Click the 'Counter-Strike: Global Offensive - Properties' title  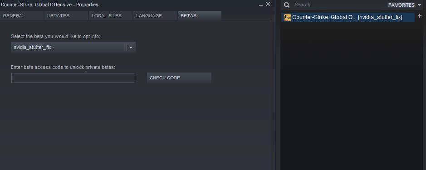pos(50,5)
